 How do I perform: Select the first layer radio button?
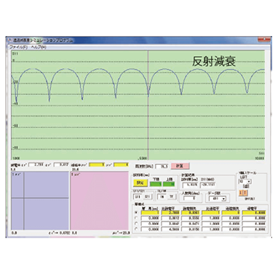pos(136,213)
